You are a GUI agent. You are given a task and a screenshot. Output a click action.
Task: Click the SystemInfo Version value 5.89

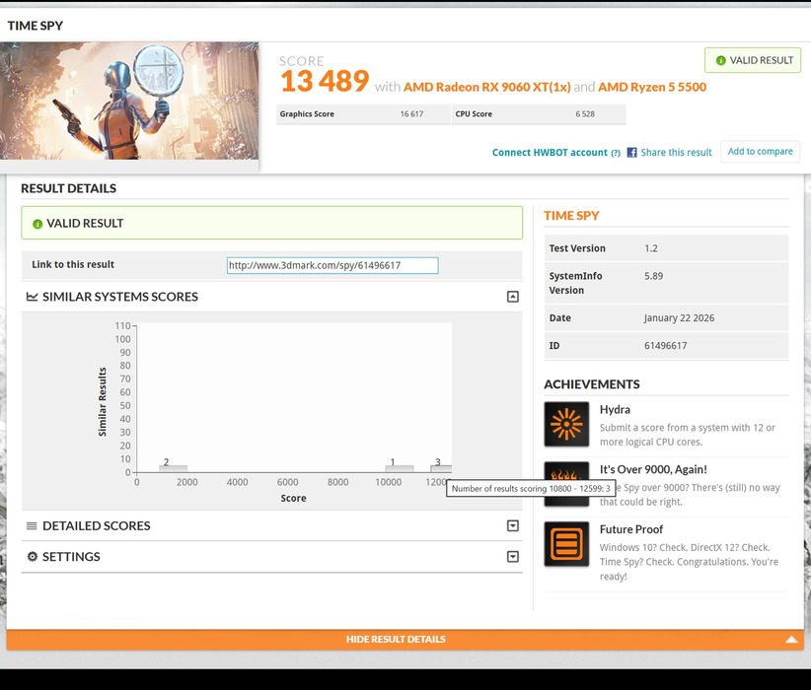pyautogui.click(x=653, y=276)
